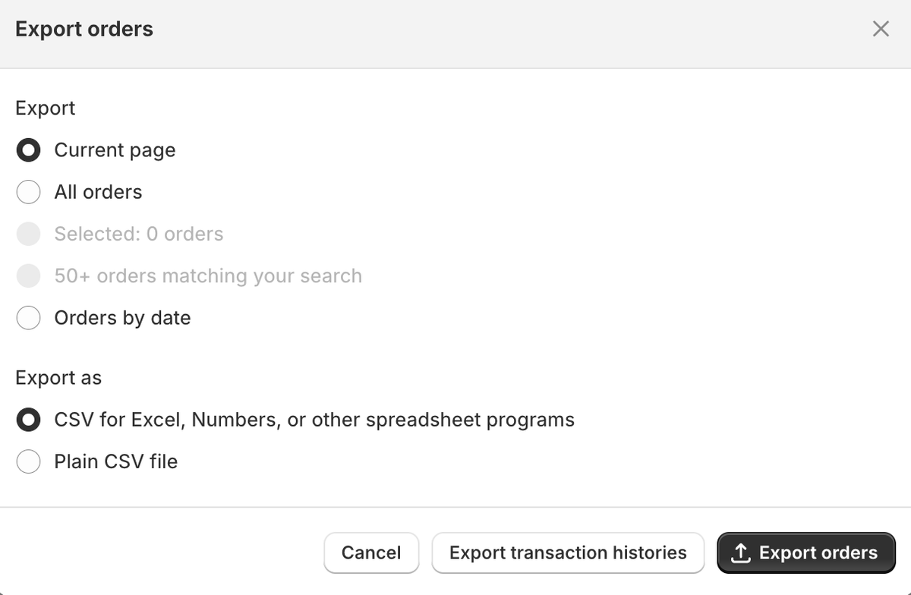
Task: Switch to the Plain CSV file radio
Action: pyautogui.click(x=29, y=461)
